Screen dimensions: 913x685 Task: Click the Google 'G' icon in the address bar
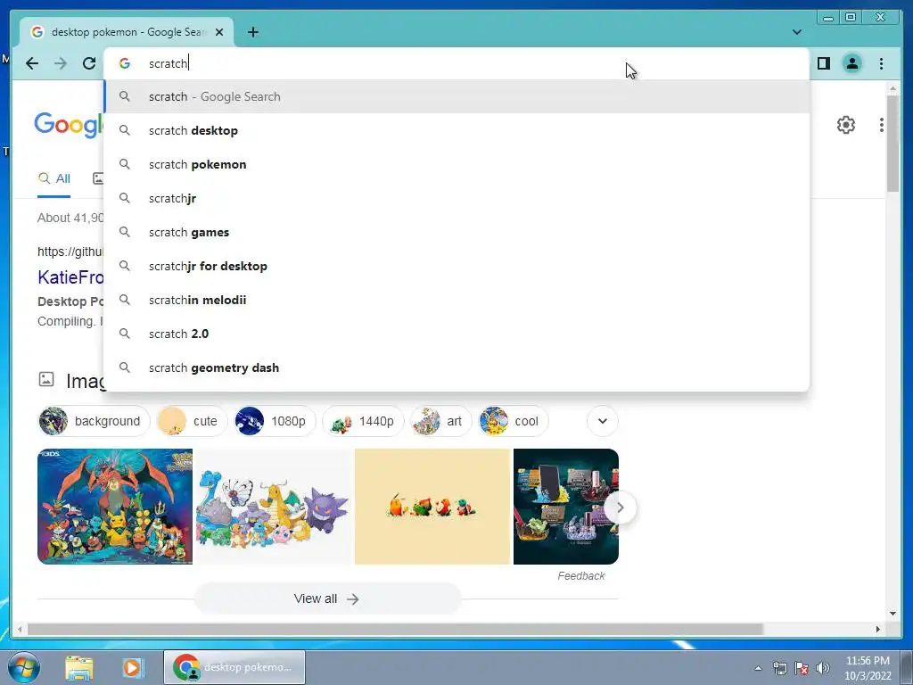125,63
